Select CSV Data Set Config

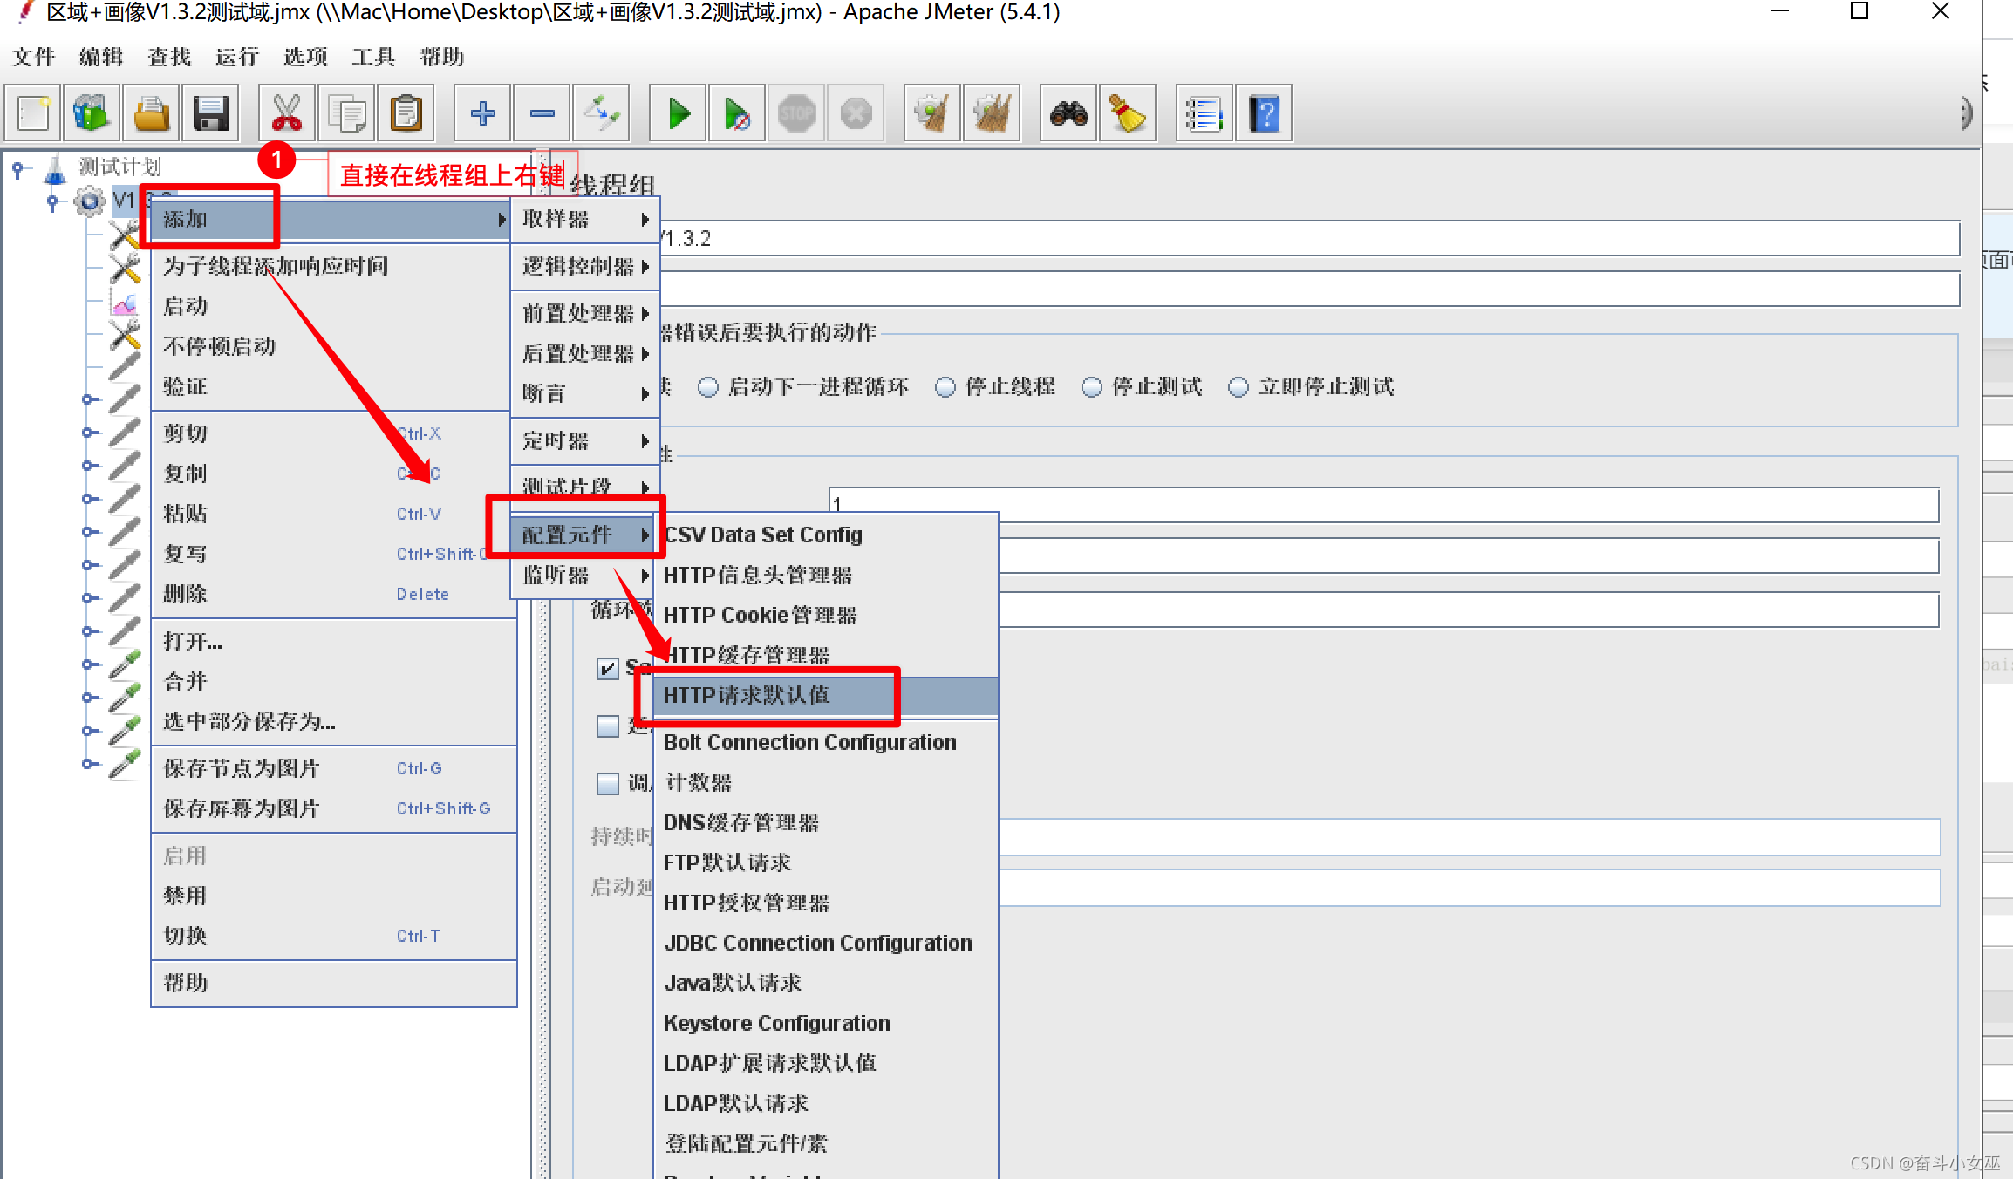coord(825,535)
